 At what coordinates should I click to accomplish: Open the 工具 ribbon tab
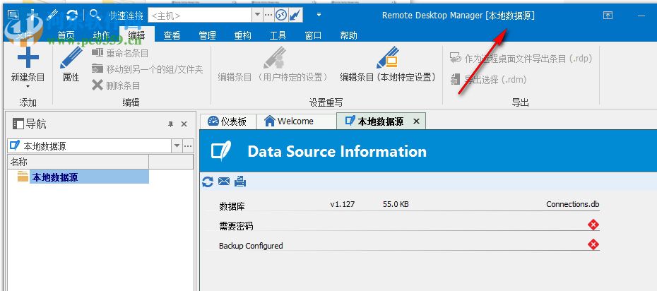(278, 35)
